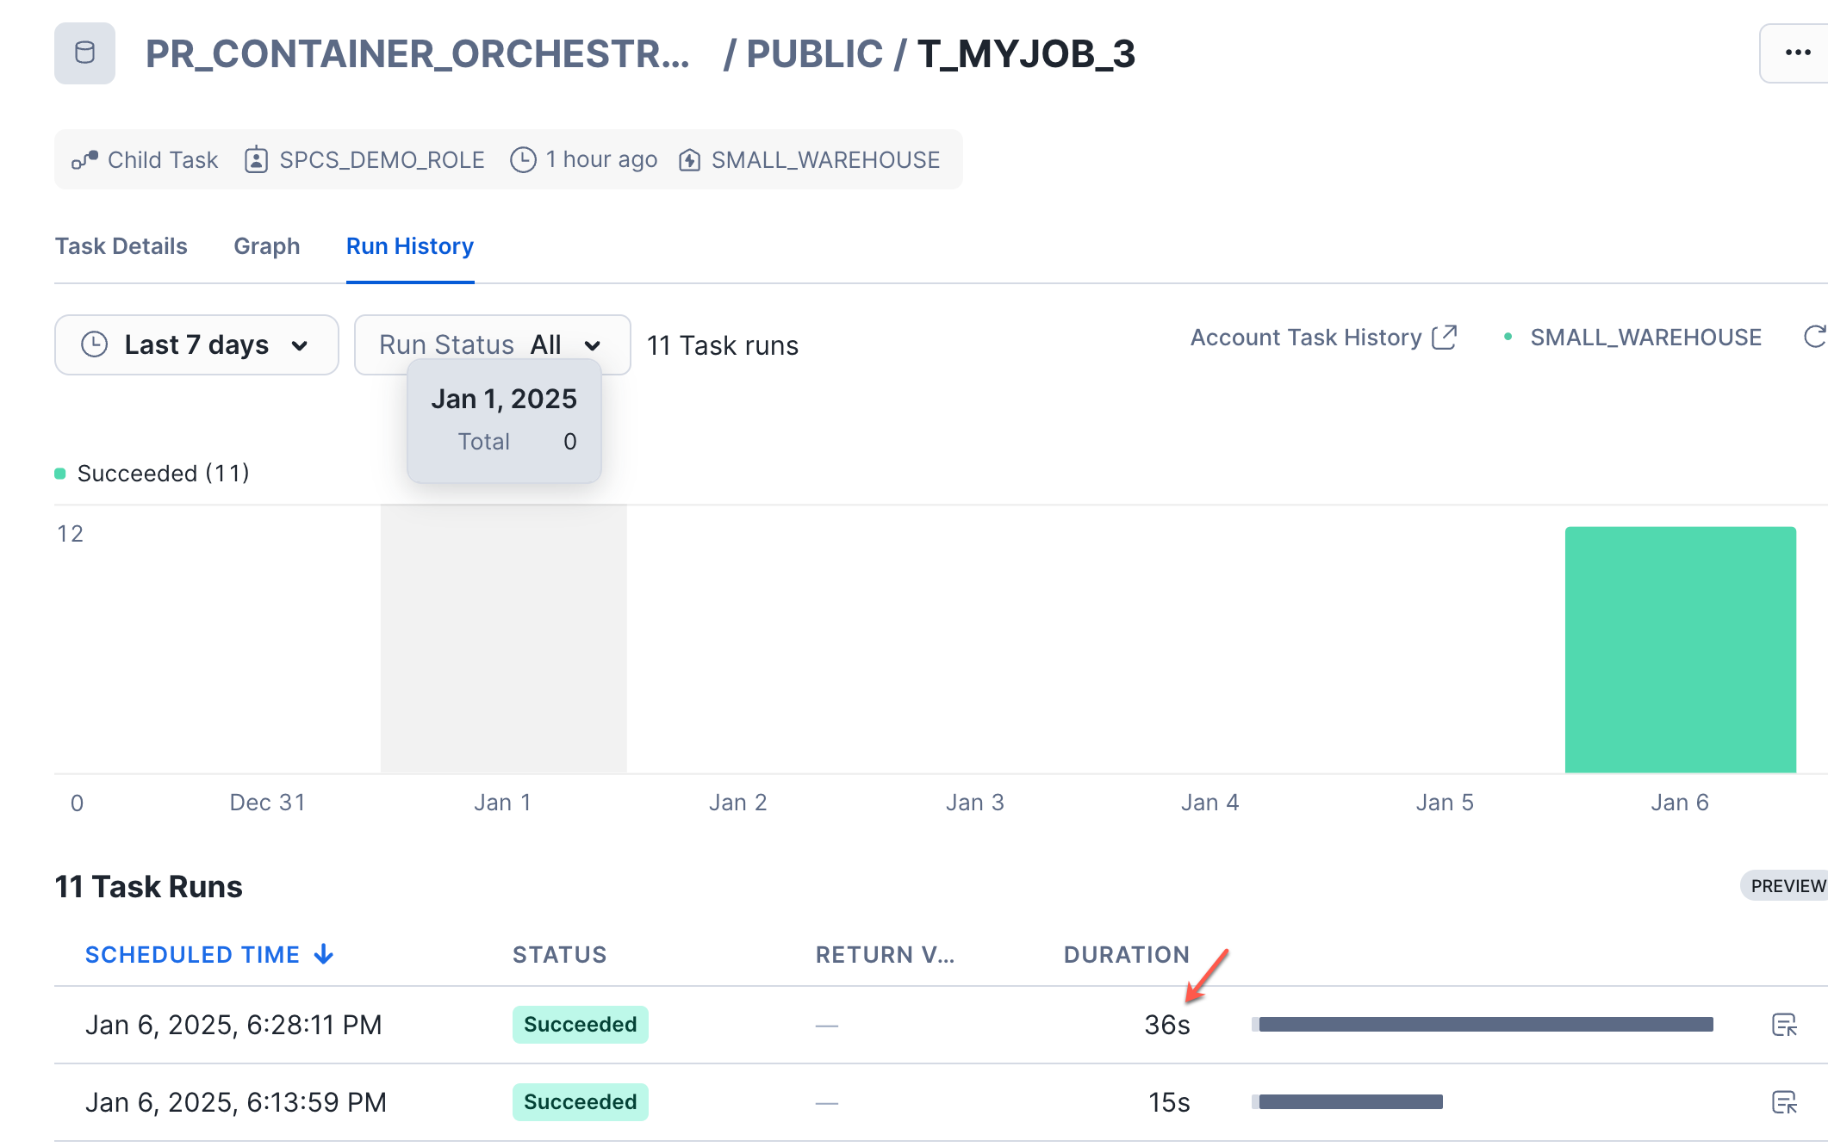Click the clock icon next to 1 hour ago
The height and width of the screenshot is (1147, 1828).
click(523, 160)
